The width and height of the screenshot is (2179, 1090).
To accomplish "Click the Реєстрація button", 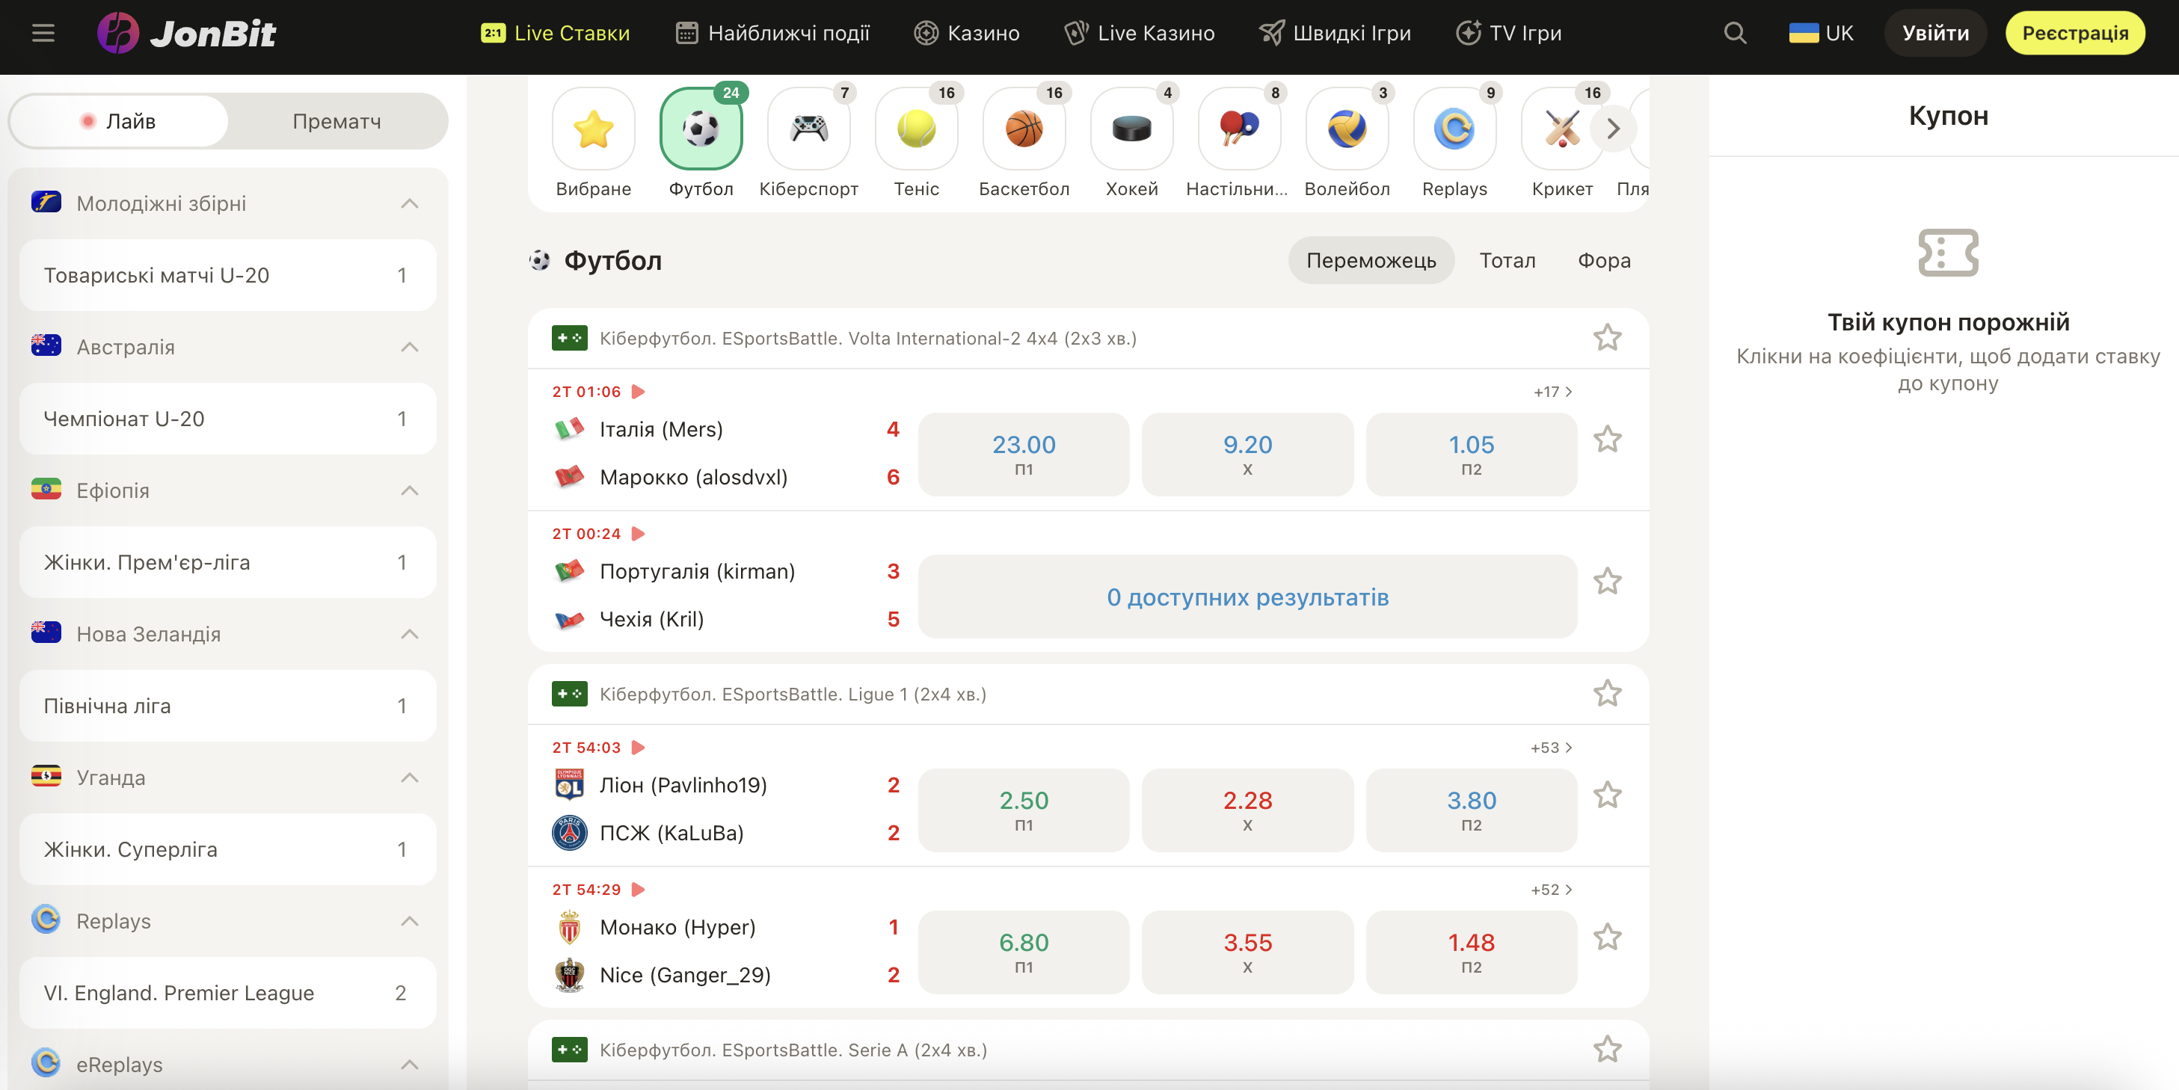I will pyautogui.click(x=2074, y=33).
